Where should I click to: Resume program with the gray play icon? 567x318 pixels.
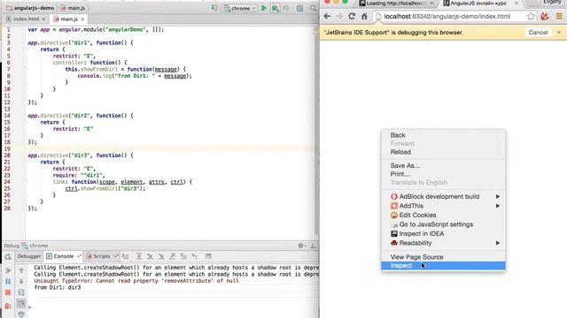tap(8, 270)
